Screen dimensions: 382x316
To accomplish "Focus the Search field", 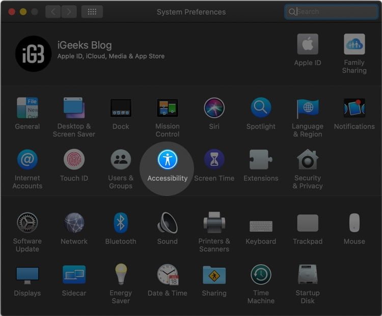I will (x=331, y=12).
